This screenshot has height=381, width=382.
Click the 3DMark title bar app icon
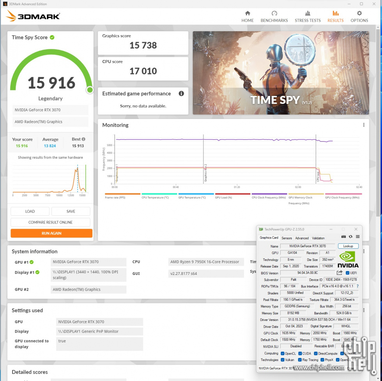[x=5, y=4]
